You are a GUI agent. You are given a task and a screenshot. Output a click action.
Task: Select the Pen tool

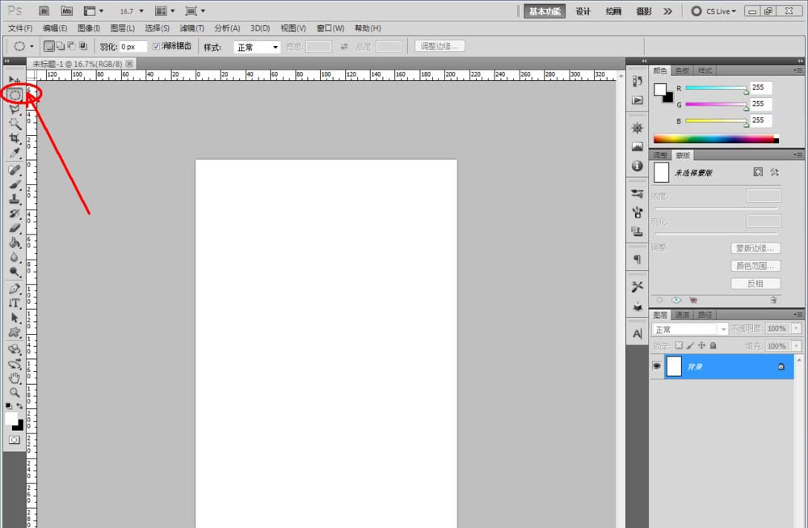coord(15,289)
